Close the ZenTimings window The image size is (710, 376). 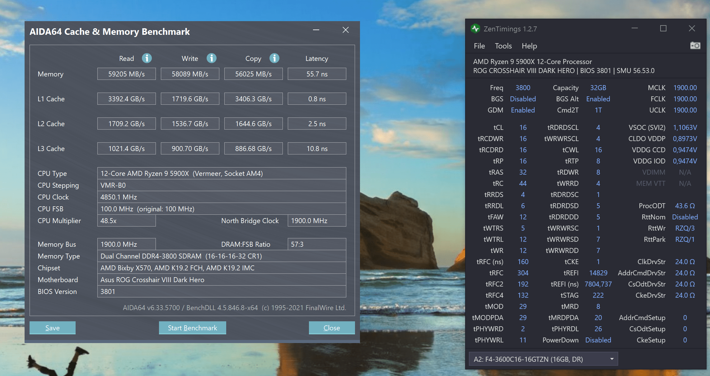coord(692,28)
